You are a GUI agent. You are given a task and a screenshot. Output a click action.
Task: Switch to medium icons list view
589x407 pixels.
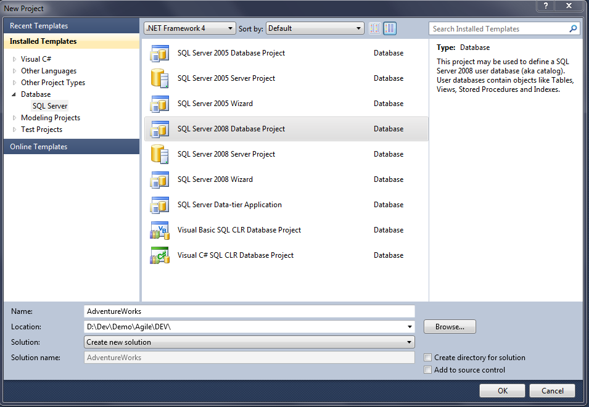(390, 28)
